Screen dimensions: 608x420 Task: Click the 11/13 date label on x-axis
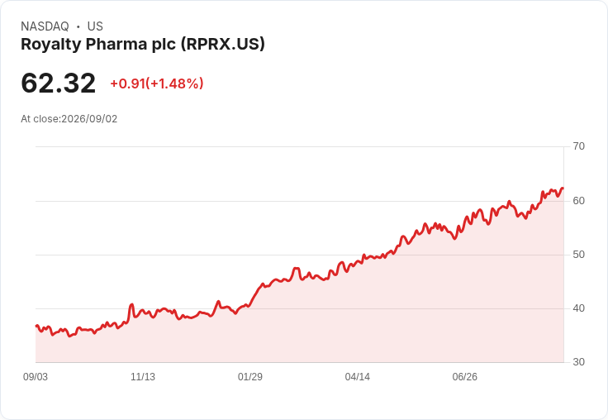coord(143,377)
